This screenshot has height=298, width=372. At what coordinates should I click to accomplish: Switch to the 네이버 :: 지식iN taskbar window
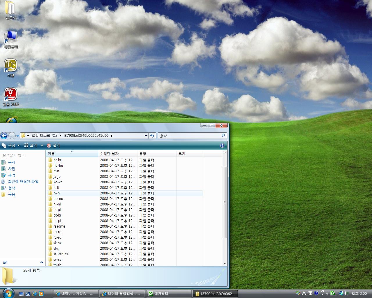(x=76, y=294)
